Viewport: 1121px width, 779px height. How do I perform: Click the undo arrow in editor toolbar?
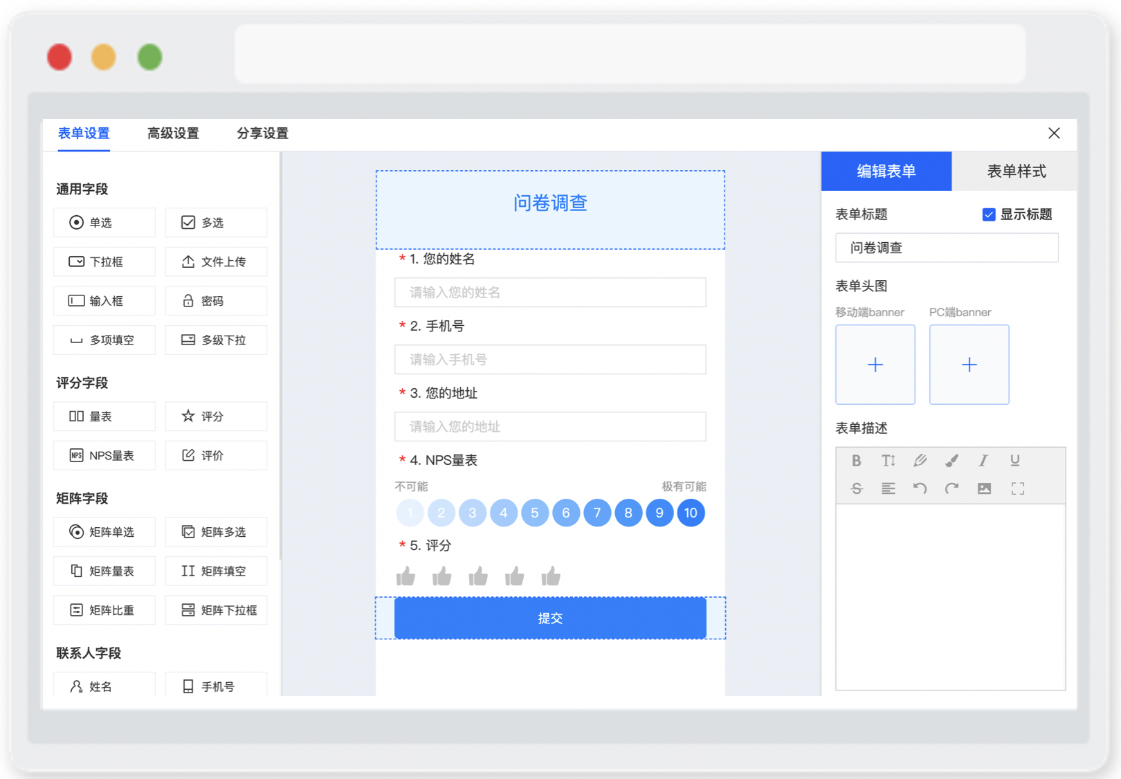(920, 488)
